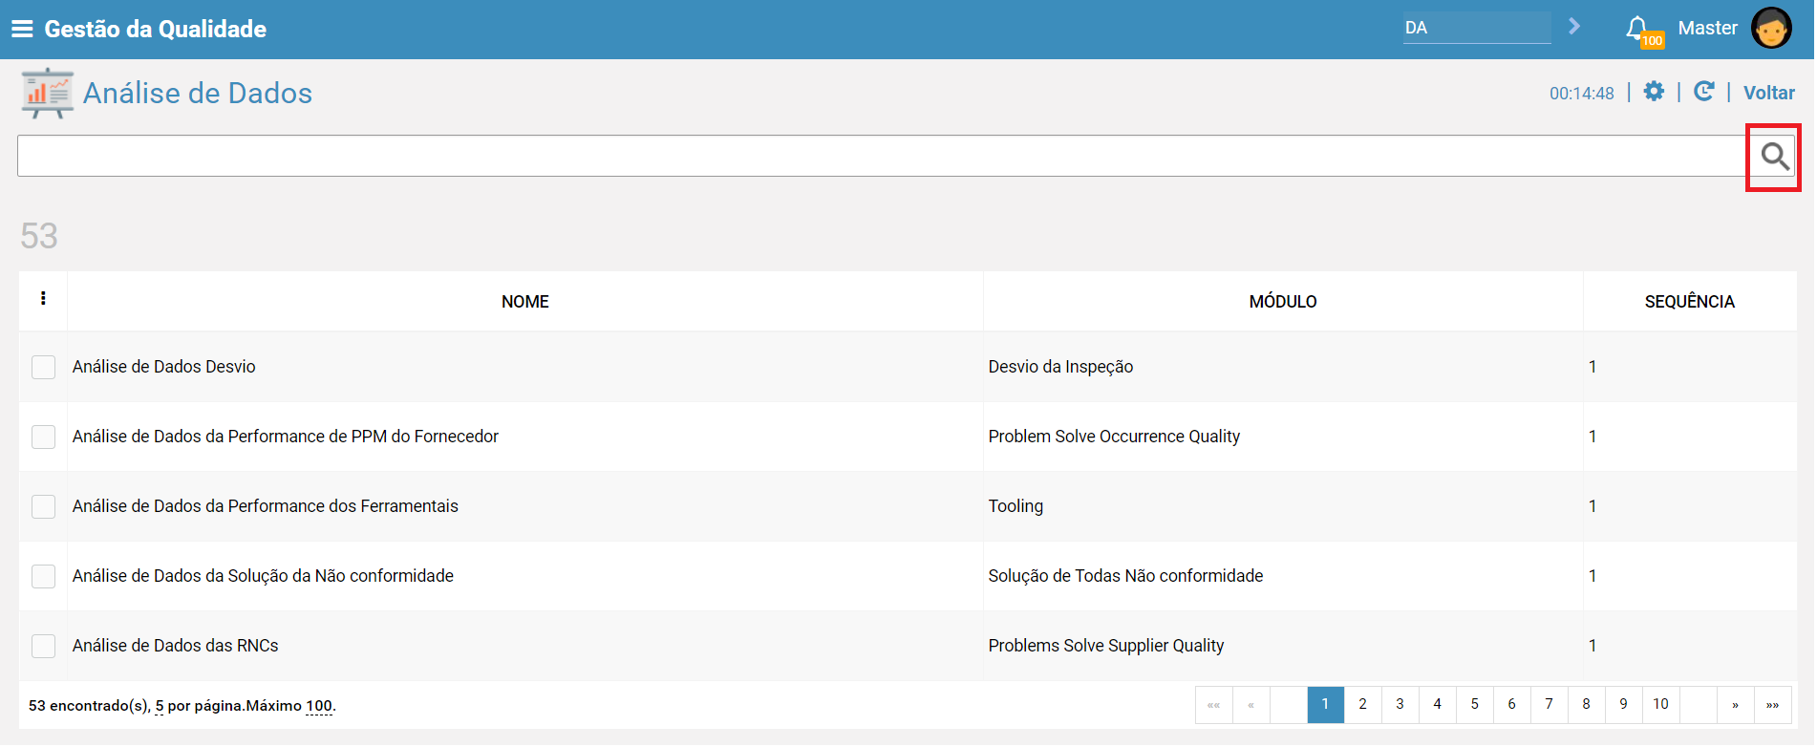This screenshot has height=747, width=1817.
Task: Click the DA quick-access input field
Action: [1477, 28]
